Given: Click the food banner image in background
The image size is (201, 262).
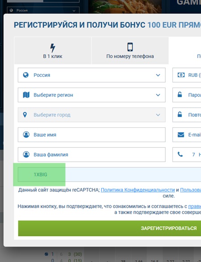Looking at the screenshot, I should click(125, 7).
